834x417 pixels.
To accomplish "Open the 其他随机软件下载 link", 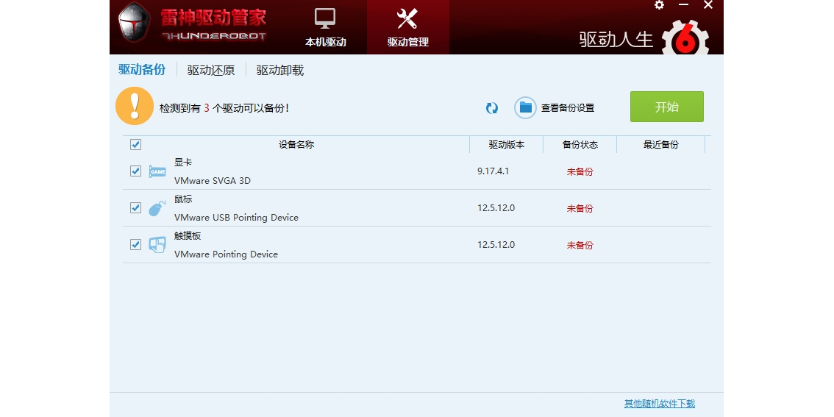I will click(x=659, y=404).
